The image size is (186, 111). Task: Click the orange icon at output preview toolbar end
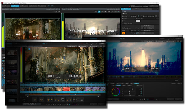coord(119,12)
